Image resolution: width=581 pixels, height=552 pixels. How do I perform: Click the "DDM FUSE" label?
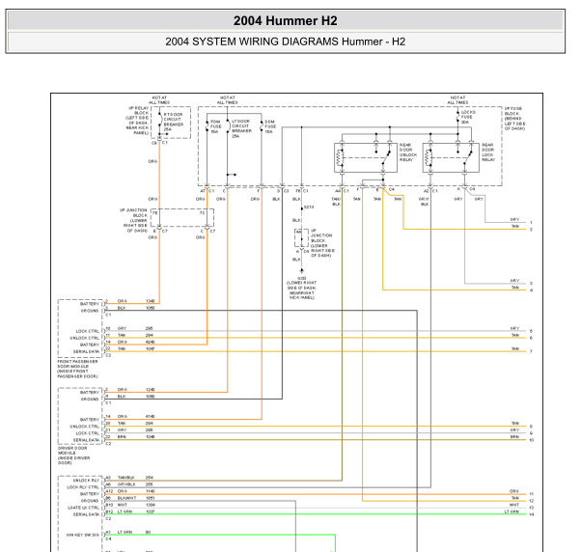[x=270, y=124]
